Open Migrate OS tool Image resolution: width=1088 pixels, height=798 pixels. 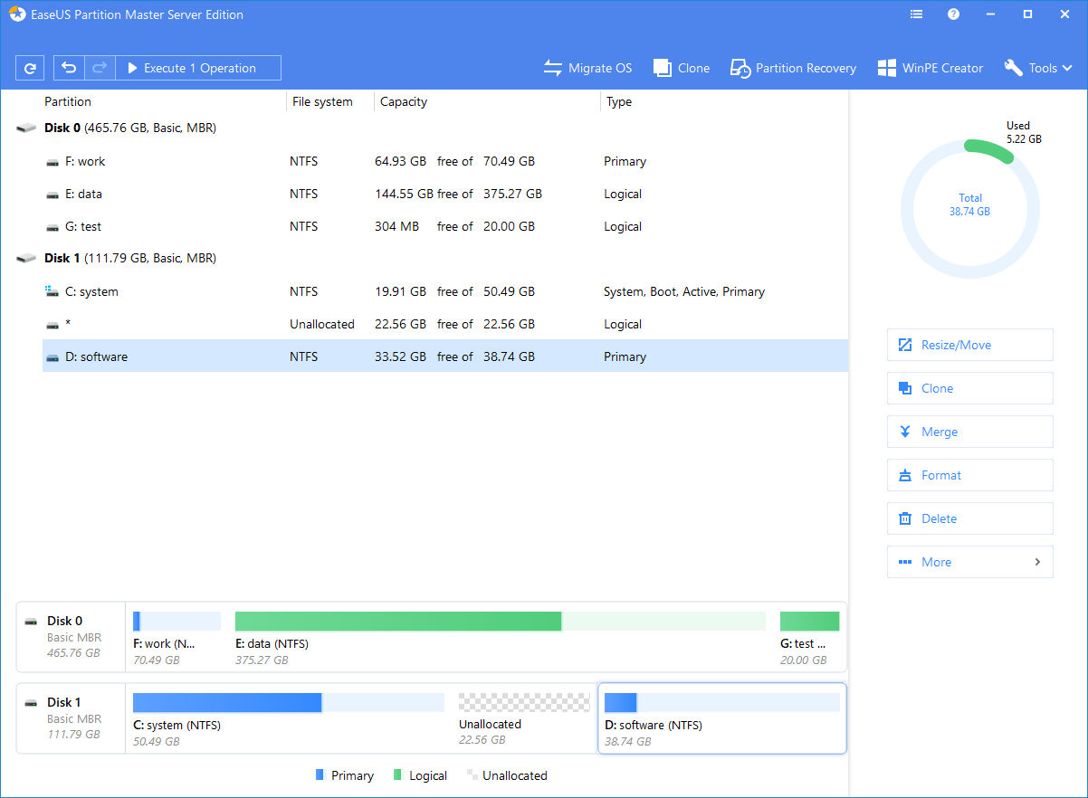tap(587, 67)
